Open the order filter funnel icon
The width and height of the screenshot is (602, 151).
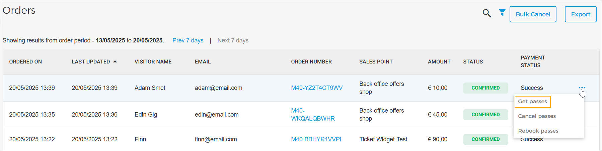coord(502,13)
